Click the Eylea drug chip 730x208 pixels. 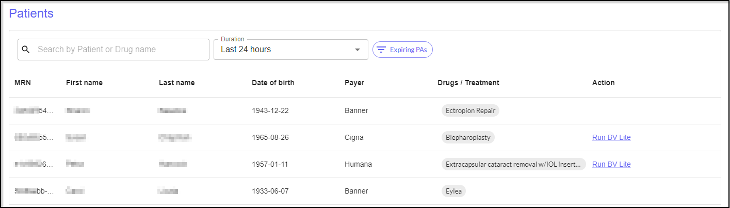pos(453,191)
